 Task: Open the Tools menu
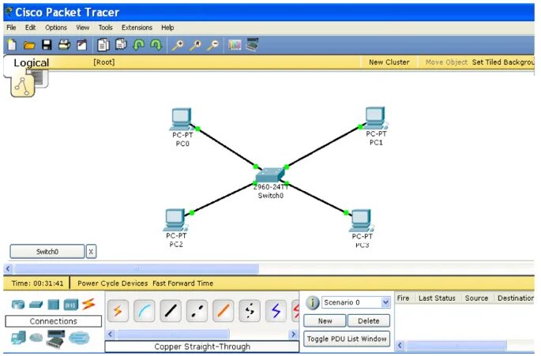105,28
